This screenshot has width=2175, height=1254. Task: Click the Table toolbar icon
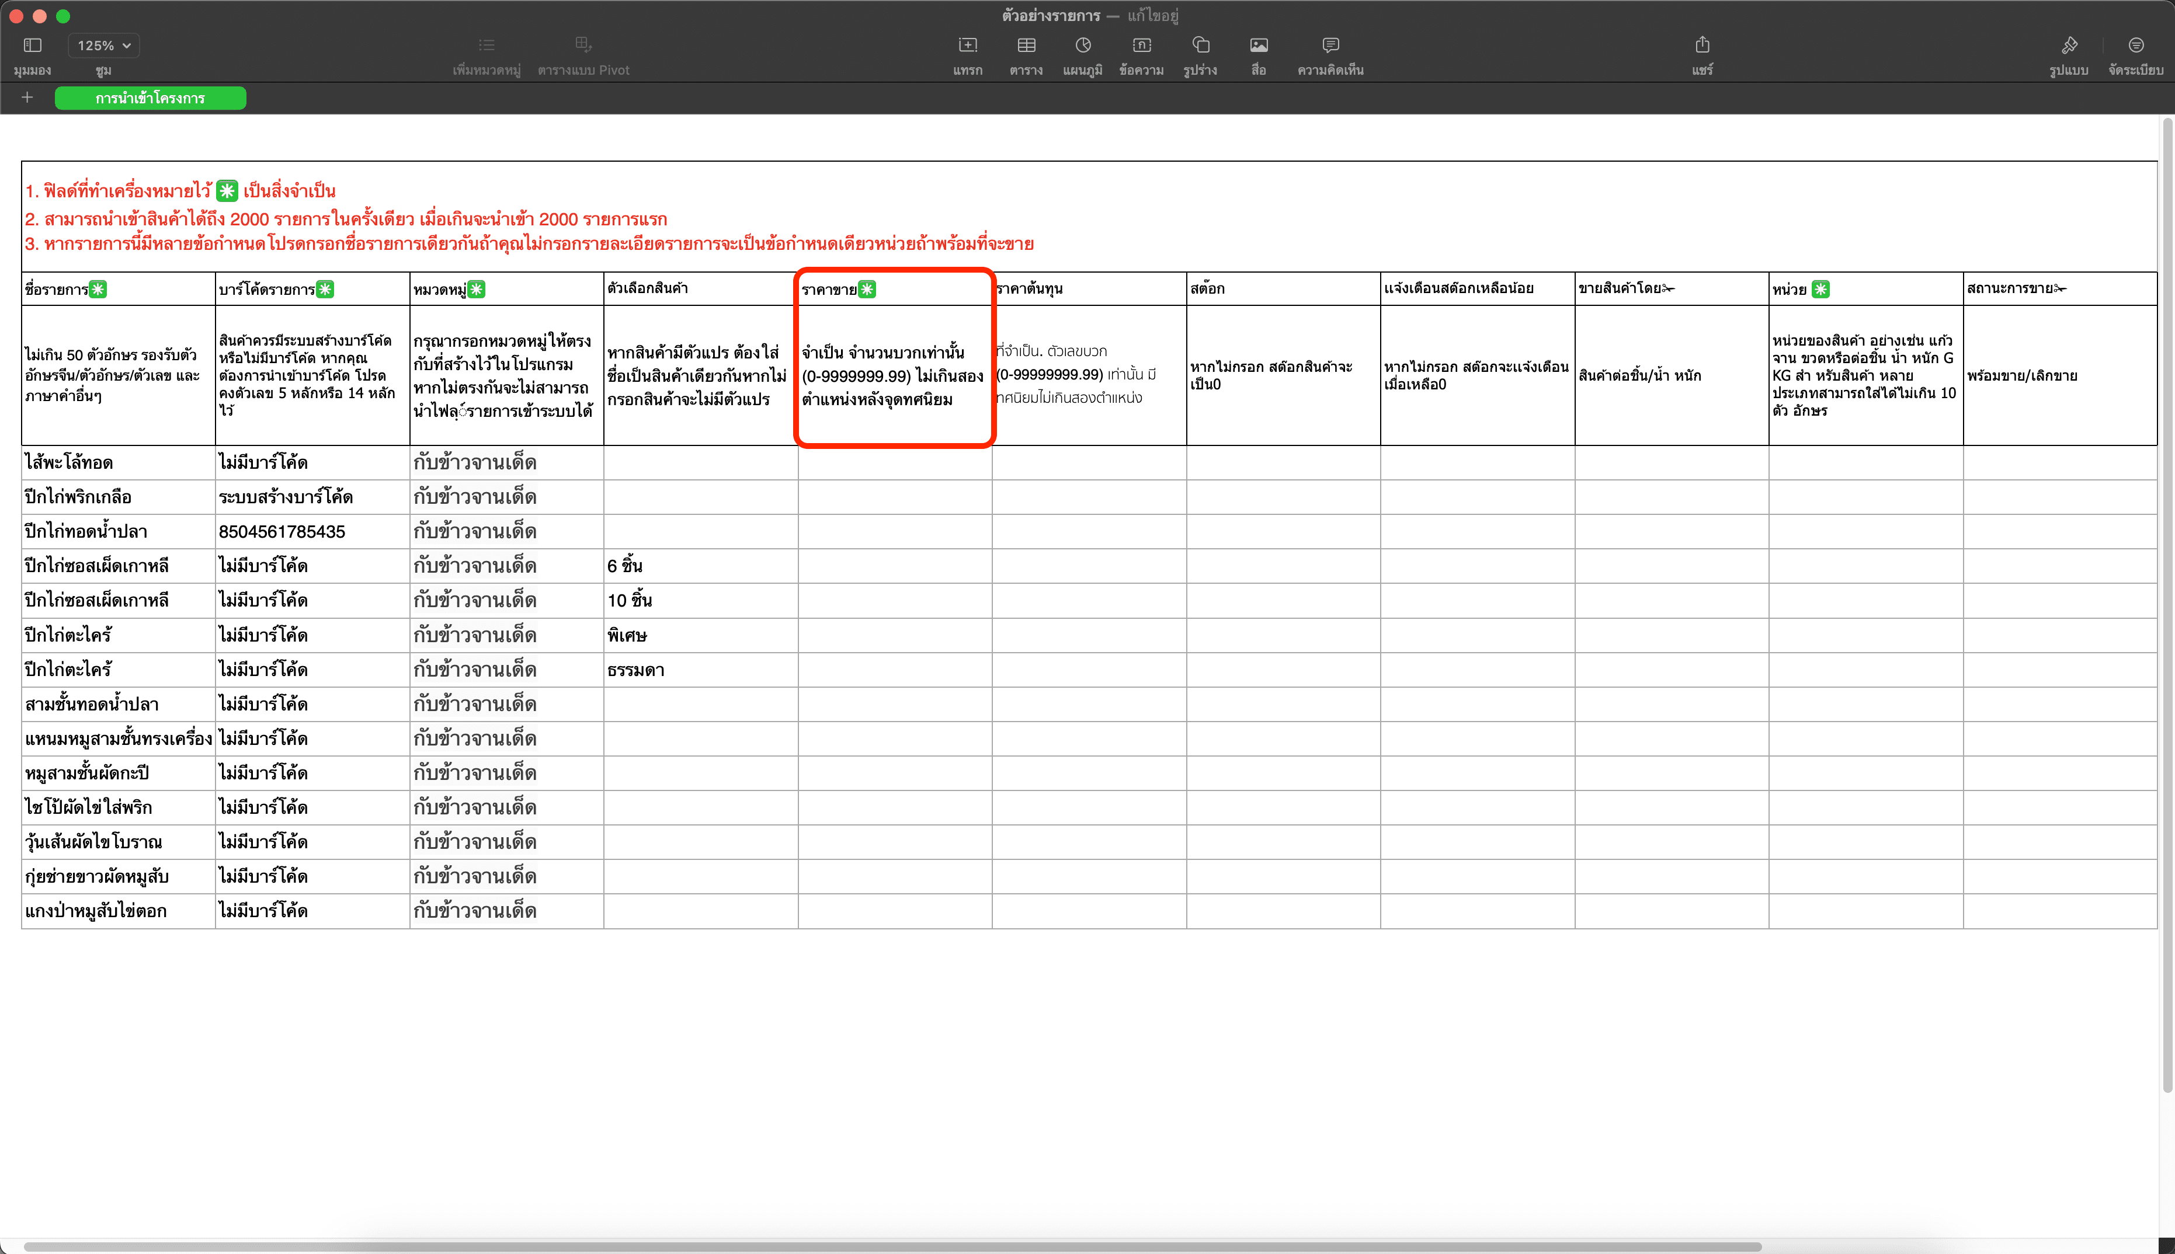click(x=1026, y=45)
